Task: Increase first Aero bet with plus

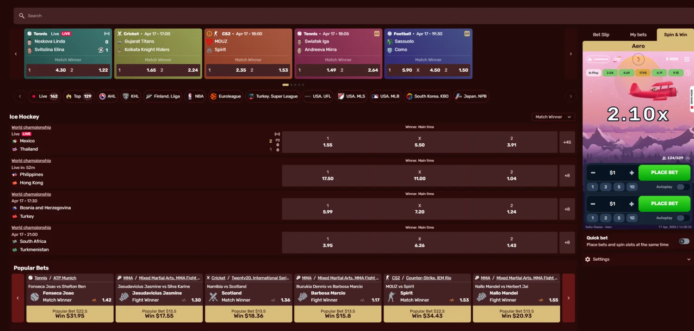Action: tap(632, 173)
